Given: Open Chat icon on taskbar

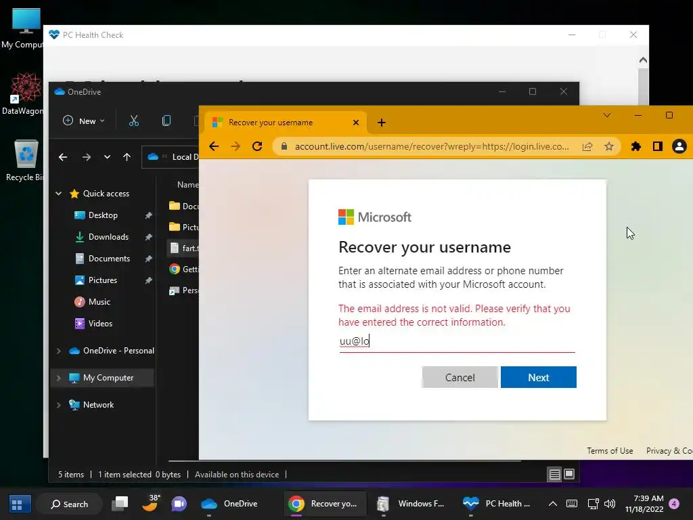Looking at the screenshot, I should tap(179, 504).
